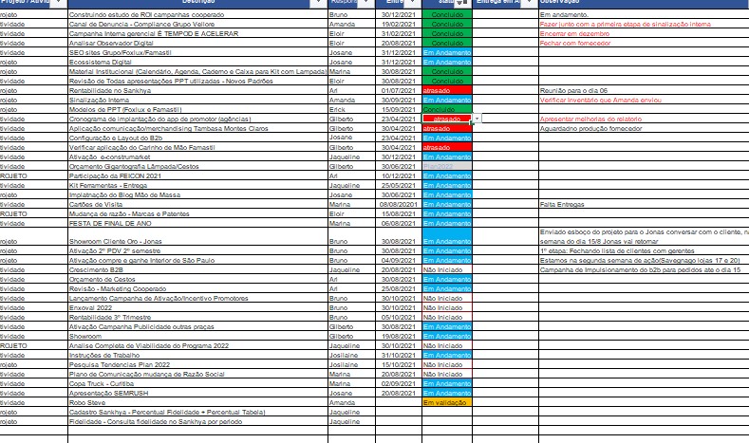Viewport: 749px width, 443px height.
Task: Open Projeto / Atividade column filter dropdown
Action: 58,3
